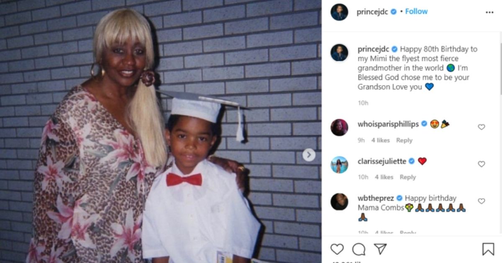Open the three-dot more options menu
502x263 pixels.
[489, 13]
